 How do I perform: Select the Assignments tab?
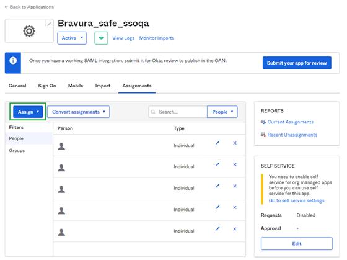pos(137,86)
